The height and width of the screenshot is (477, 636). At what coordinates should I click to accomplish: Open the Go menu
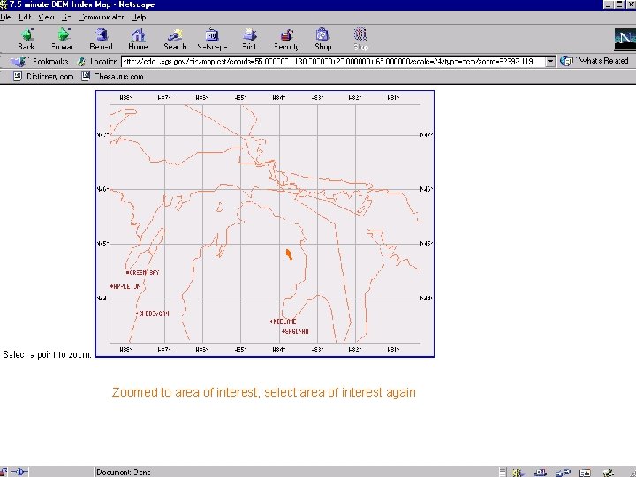[x=66, y=18]
